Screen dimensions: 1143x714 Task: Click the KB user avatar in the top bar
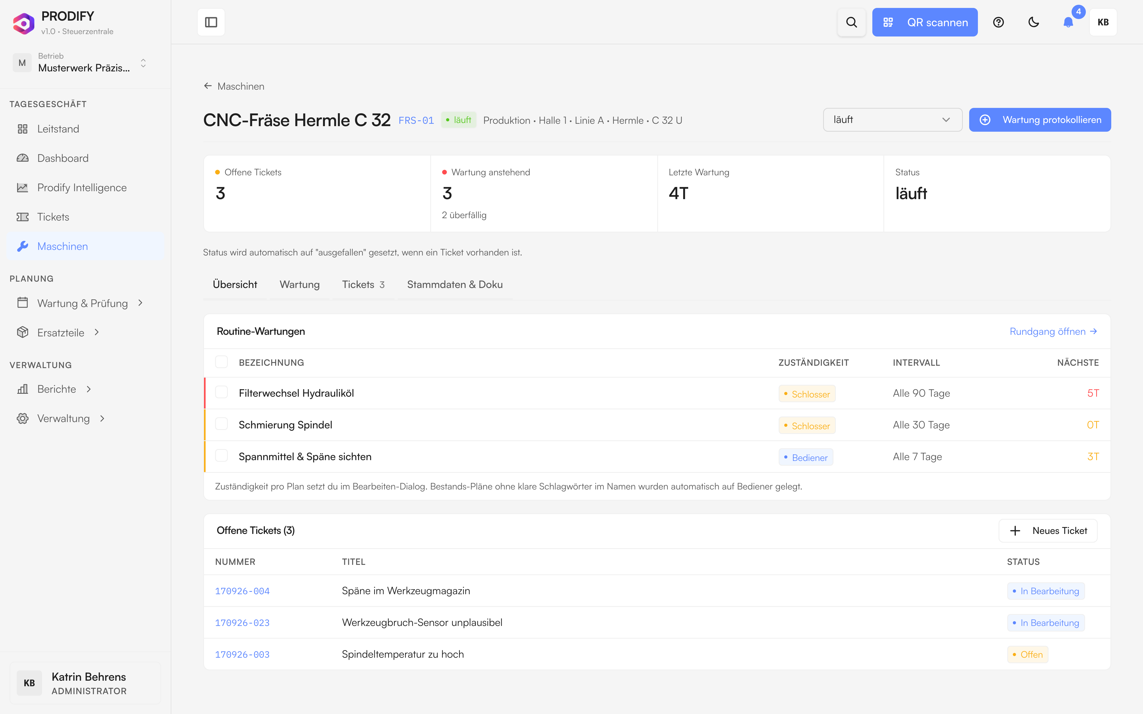point(1103,22)
